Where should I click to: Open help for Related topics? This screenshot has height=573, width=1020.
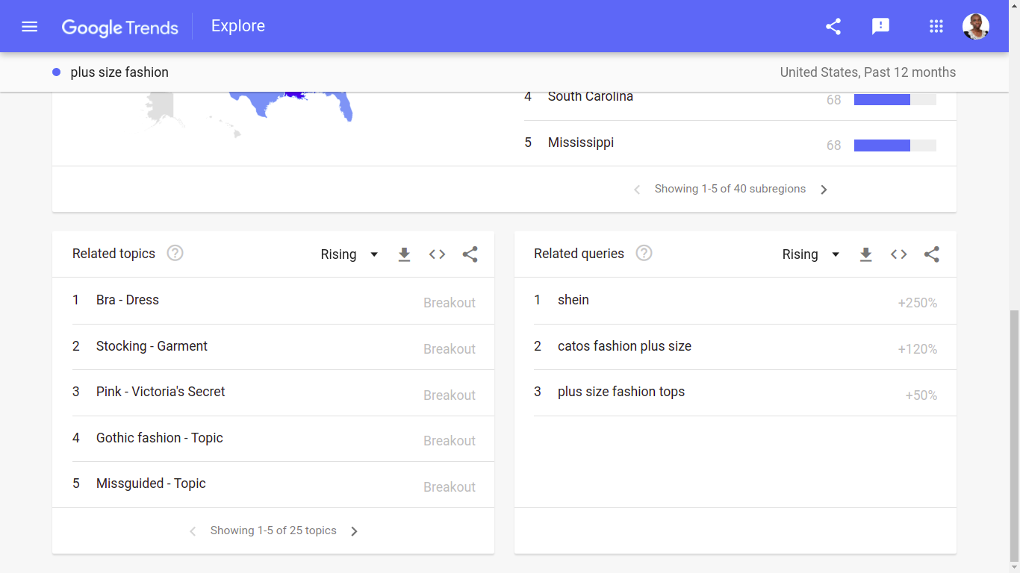[175, 253]
